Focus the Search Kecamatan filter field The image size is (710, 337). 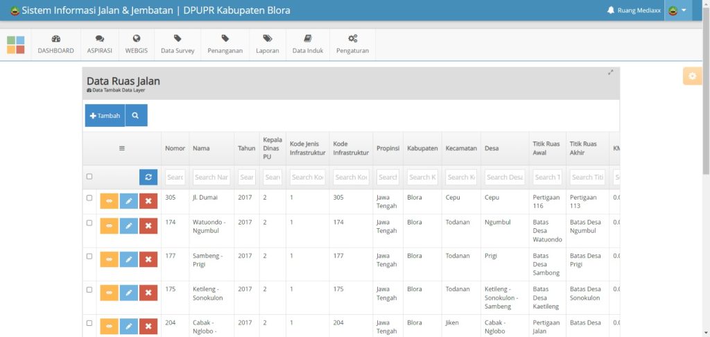click(x=461, y=177)
